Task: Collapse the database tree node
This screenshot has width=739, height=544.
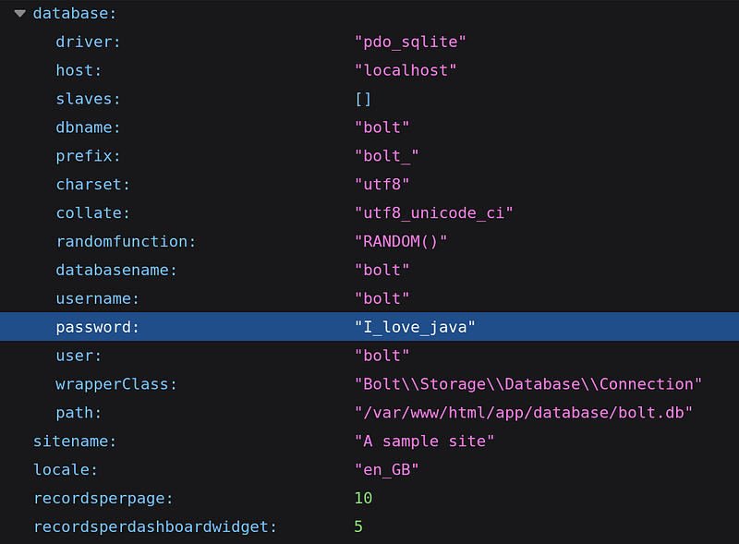Action: [x=19, y=14]
